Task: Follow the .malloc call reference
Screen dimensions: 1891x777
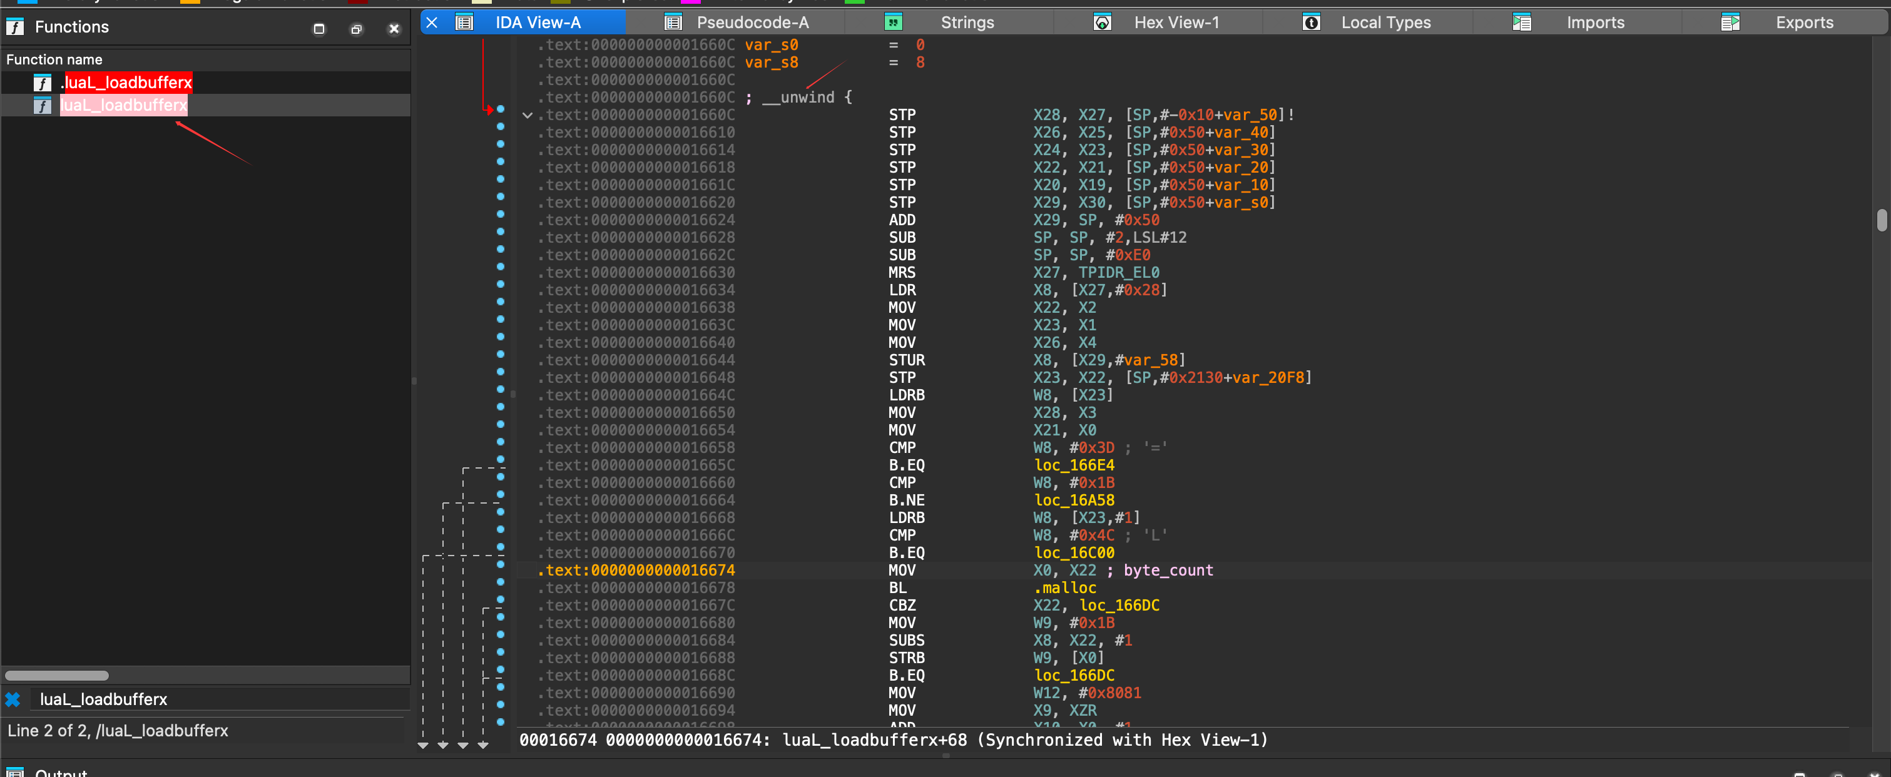Action: 1064,587
